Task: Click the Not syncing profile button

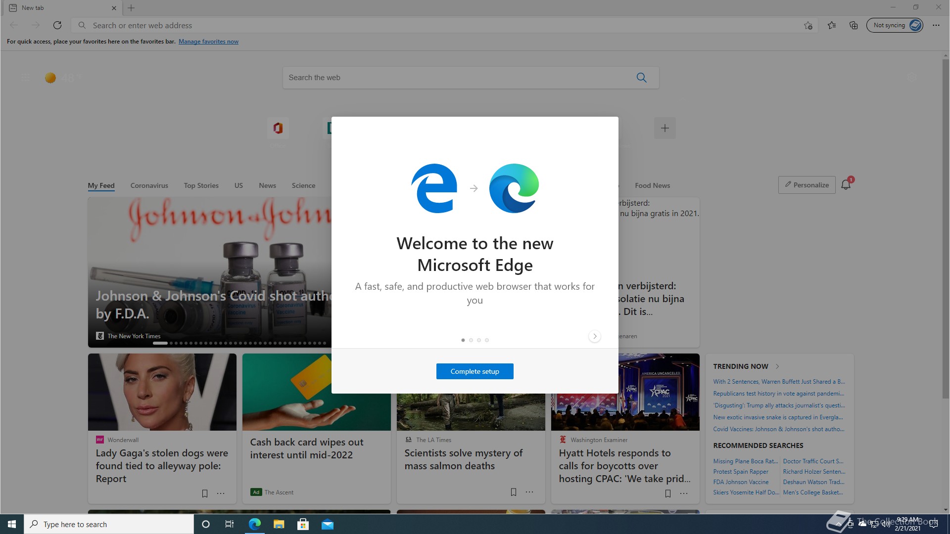Action: click(895, 25)
